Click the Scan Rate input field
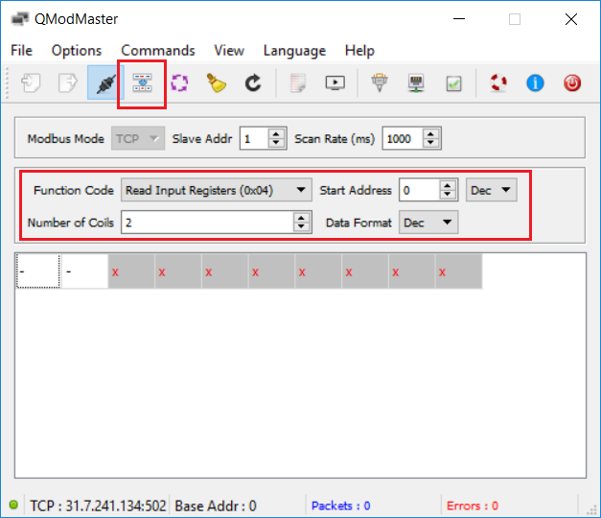Screen dimensions: 601x518 (x=403, y=138)
